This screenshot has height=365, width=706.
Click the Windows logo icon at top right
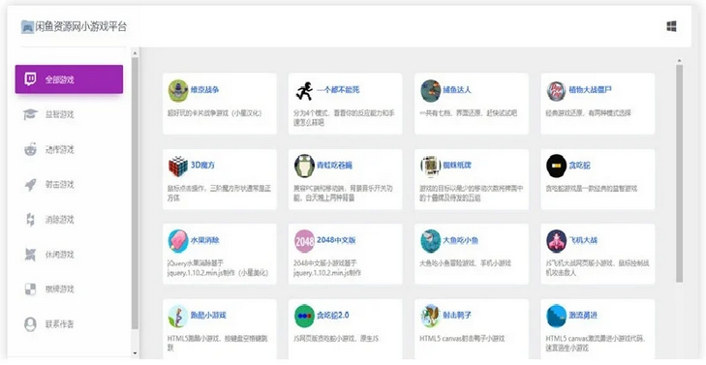[671, 26]
